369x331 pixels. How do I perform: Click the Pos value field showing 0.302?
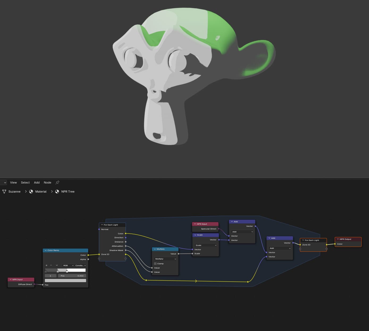pos(72,276)
